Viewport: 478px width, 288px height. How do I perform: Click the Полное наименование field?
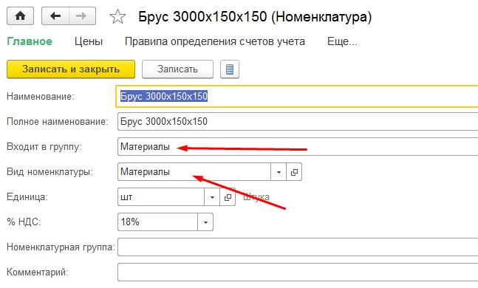(x=298, y=122)
